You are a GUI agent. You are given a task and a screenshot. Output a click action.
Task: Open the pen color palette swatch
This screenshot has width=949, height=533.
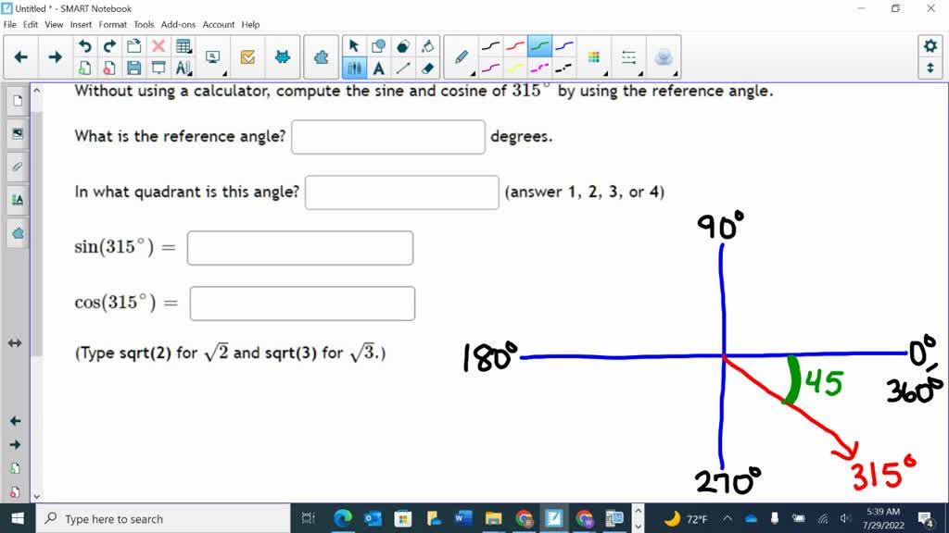pos(593,57)
